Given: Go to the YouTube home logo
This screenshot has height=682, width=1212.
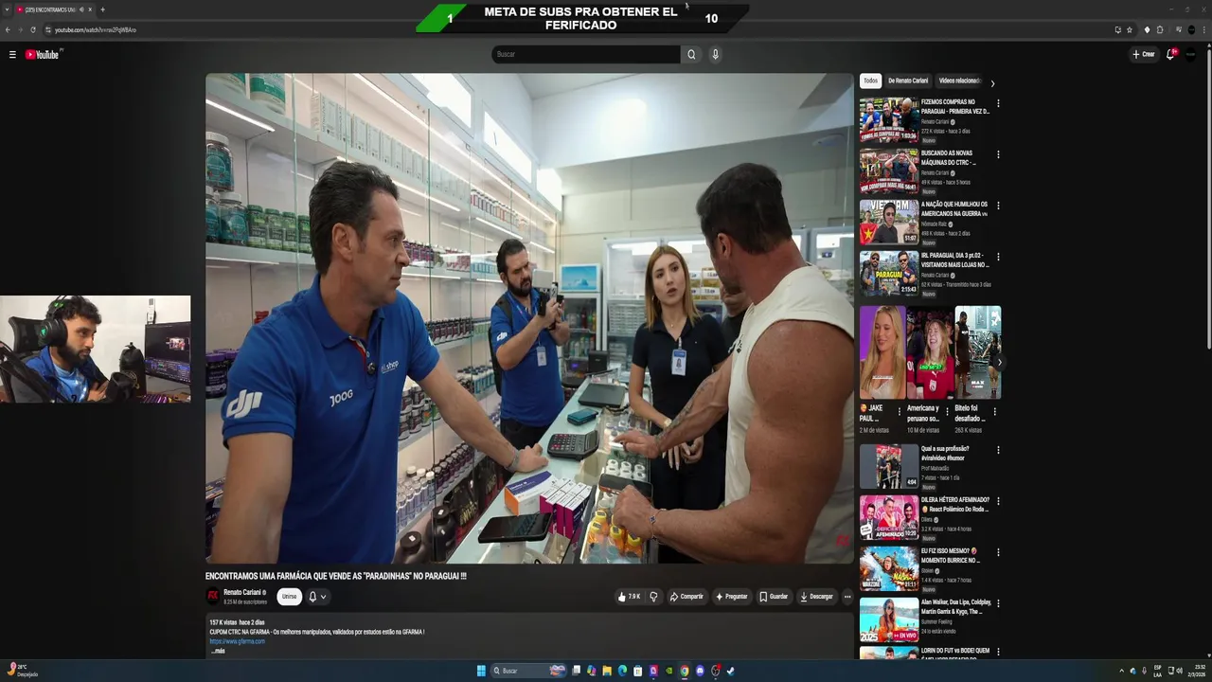Looking at the screenshot, I should pos(43,55).
